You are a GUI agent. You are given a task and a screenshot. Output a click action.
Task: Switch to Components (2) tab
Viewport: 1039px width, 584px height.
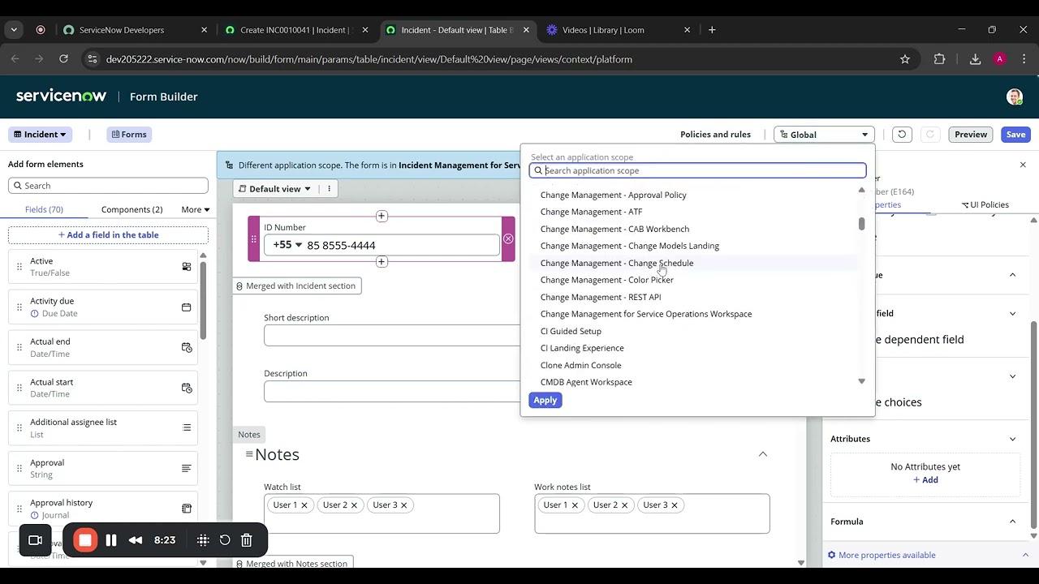coord(131,209)
